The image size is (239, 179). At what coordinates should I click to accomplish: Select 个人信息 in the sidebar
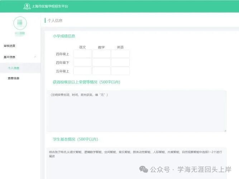tap(14, 68)
